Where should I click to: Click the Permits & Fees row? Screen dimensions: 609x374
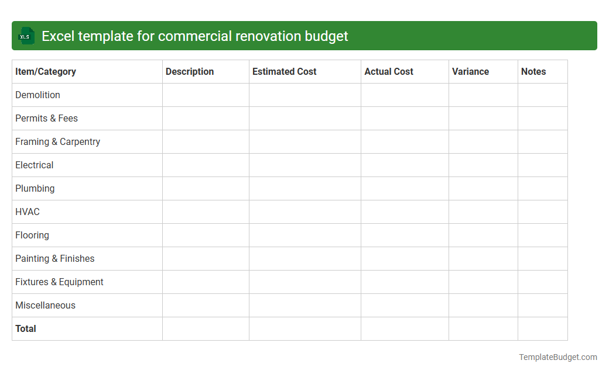click(46, 118)
